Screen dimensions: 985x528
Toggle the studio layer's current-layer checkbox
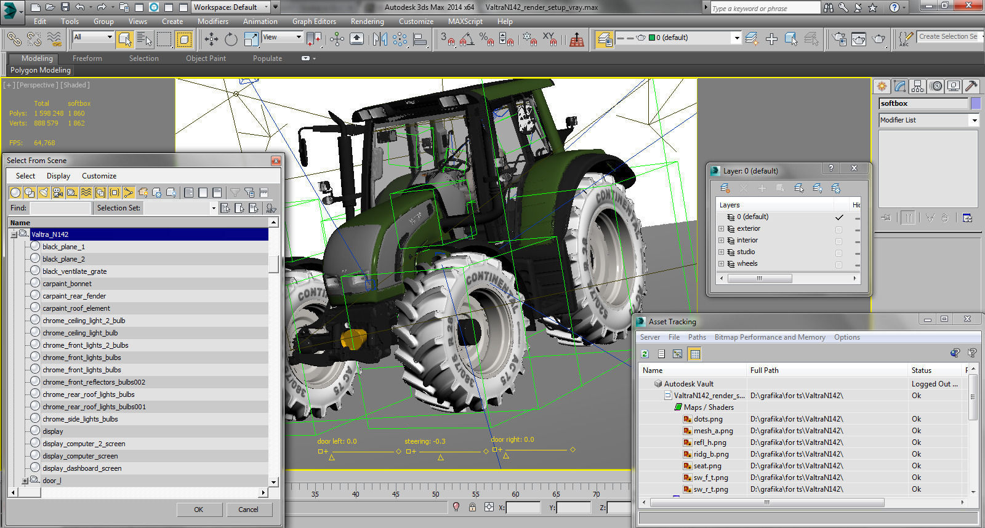(838, 253)
